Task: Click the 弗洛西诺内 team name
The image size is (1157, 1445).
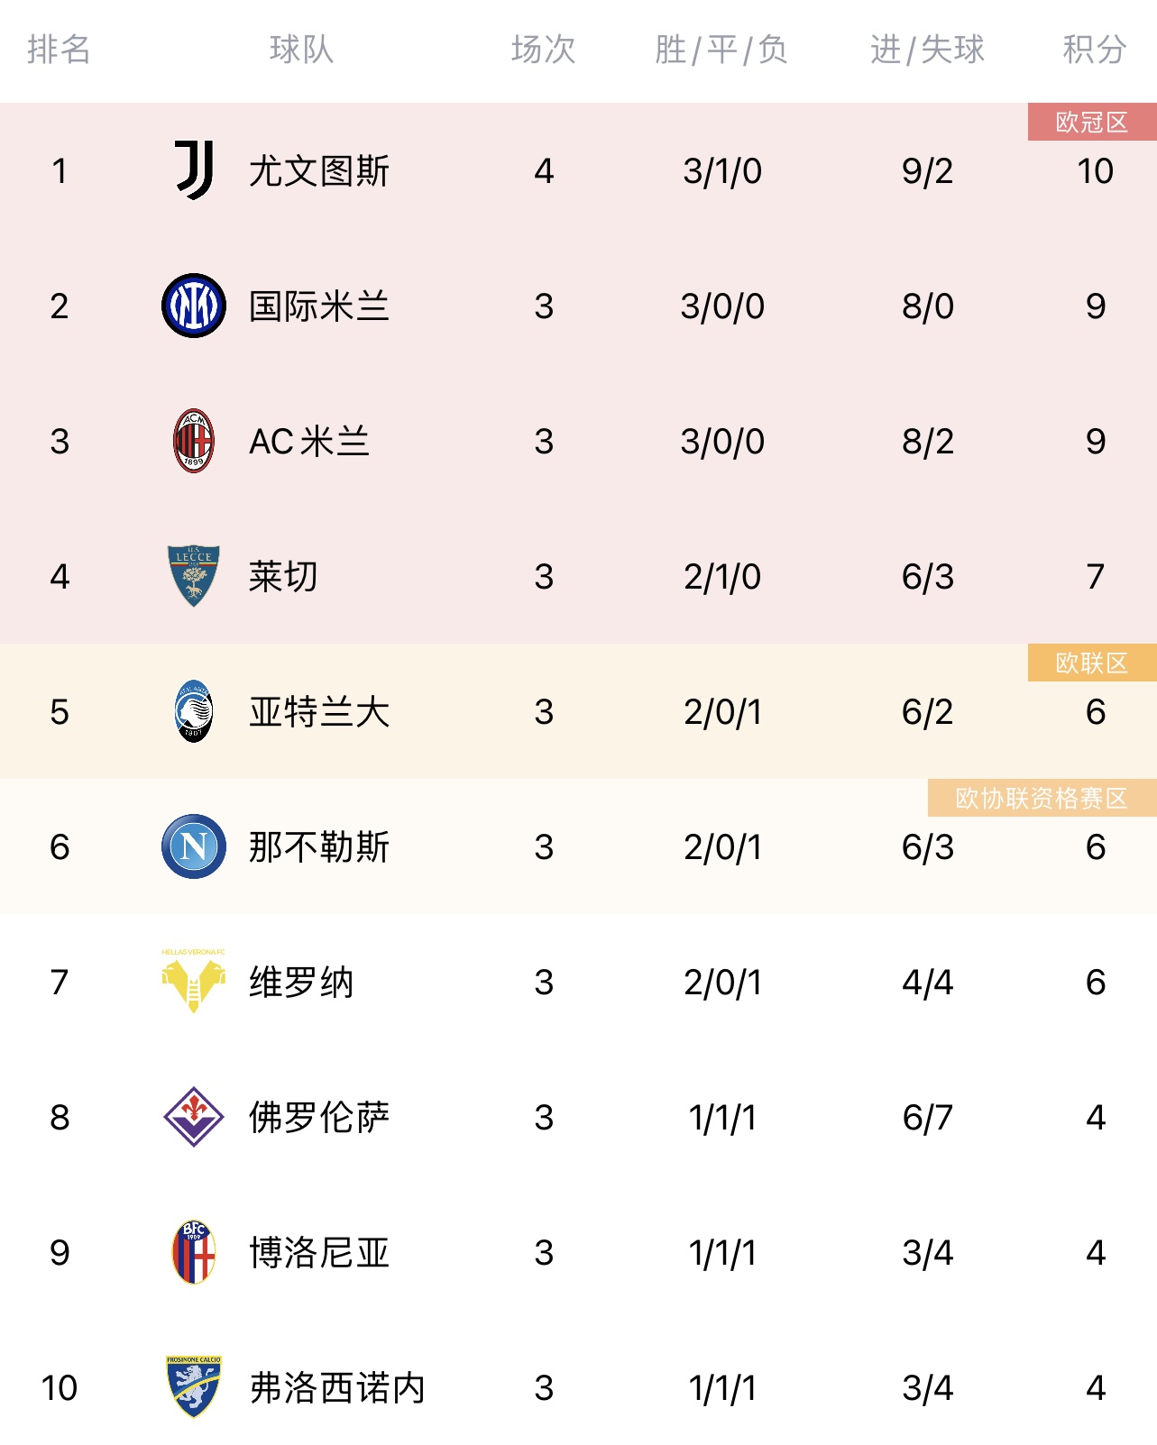Action: pos(337,1388)
